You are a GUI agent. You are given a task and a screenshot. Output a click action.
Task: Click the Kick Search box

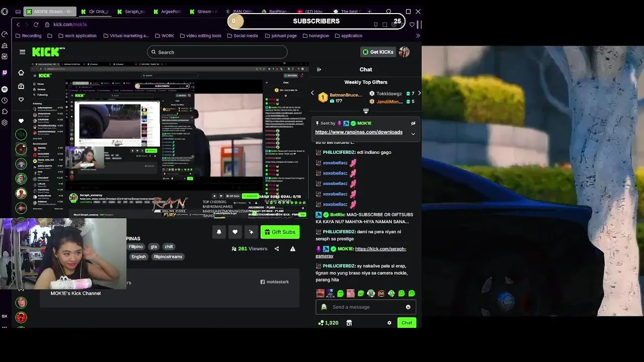point(217,52)
